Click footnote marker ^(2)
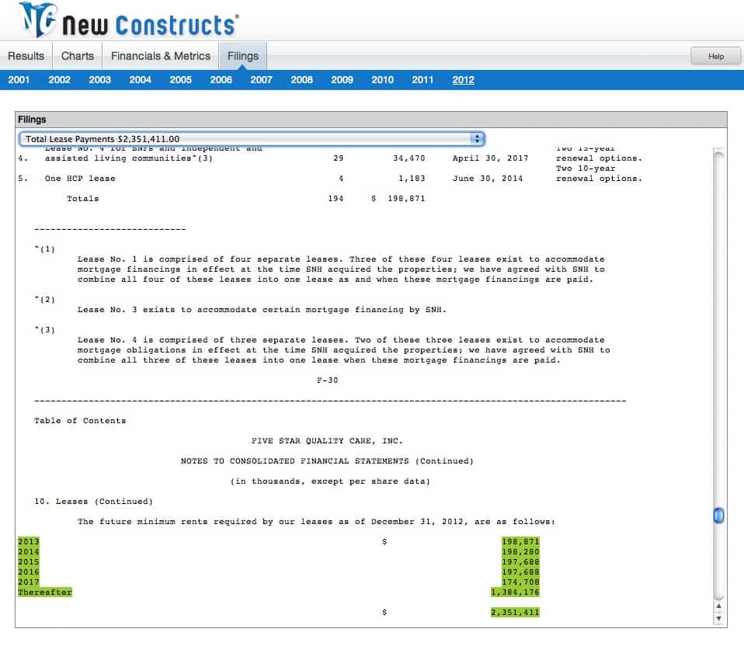 [44, 299]
